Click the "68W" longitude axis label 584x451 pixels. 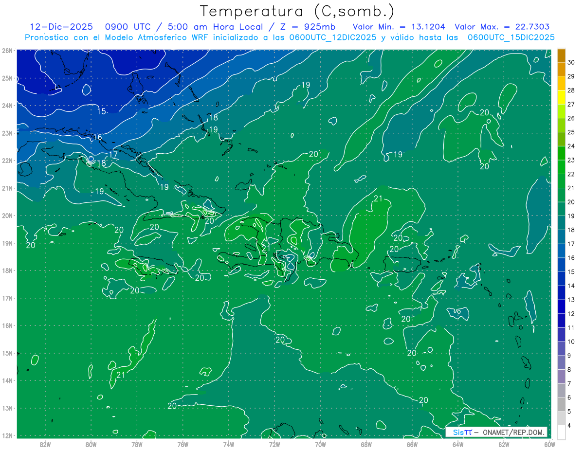click(366, 444)
